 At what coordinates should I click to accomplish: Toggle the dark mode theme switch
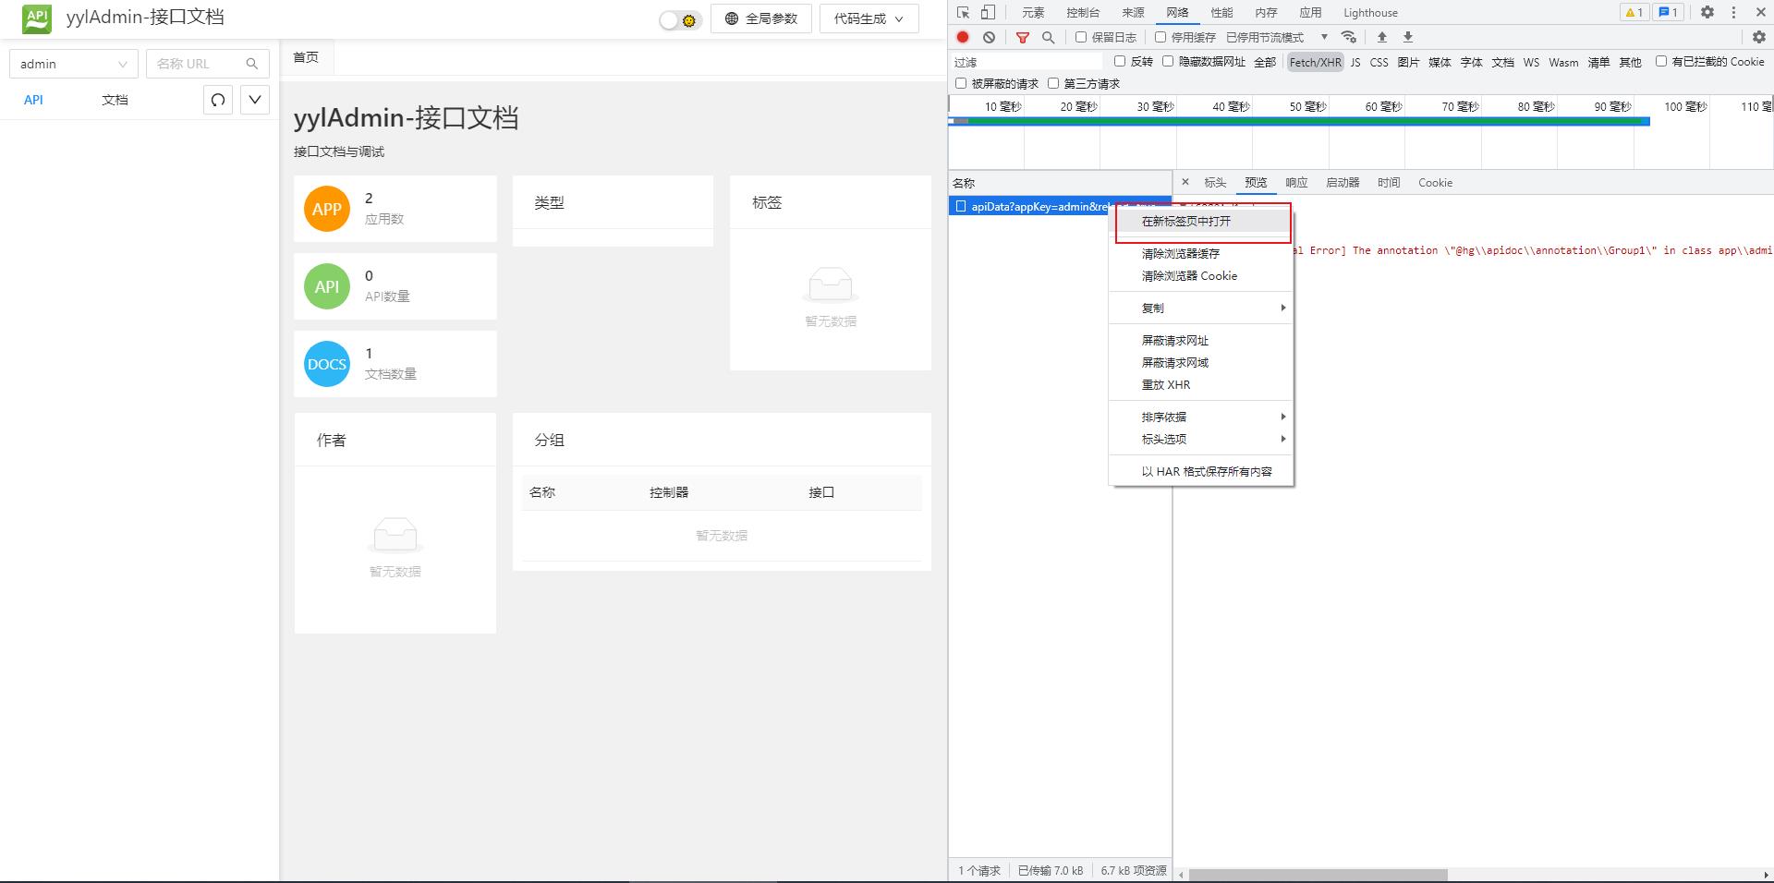pos(680,19)
